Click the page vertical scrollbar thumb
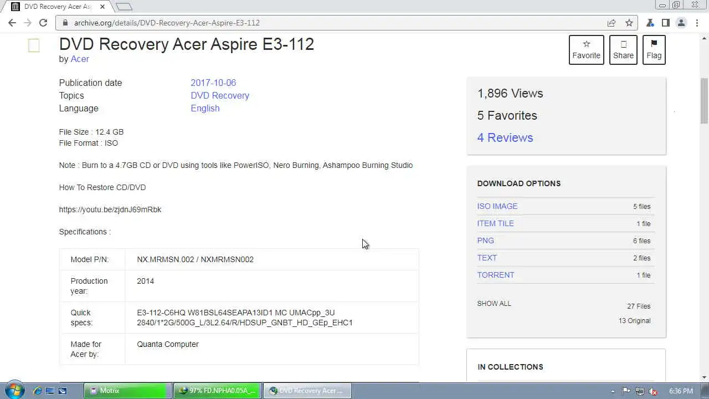This screenshot has height=399, width=709. point(704,101)
